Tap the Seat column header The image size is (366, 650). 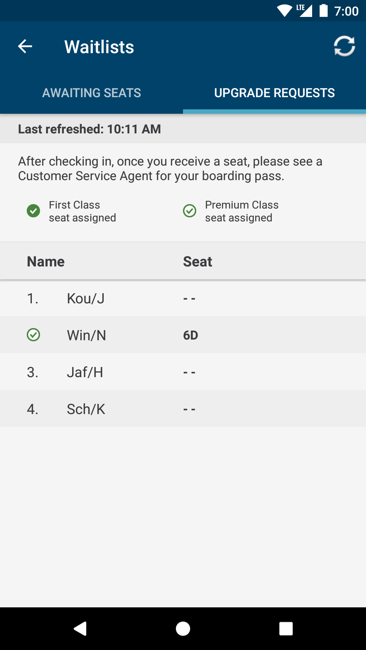[198, 262]
